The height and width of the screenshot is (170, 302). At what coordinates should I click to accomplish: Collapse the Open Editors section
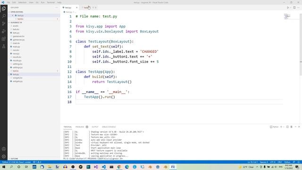point(9,12)
